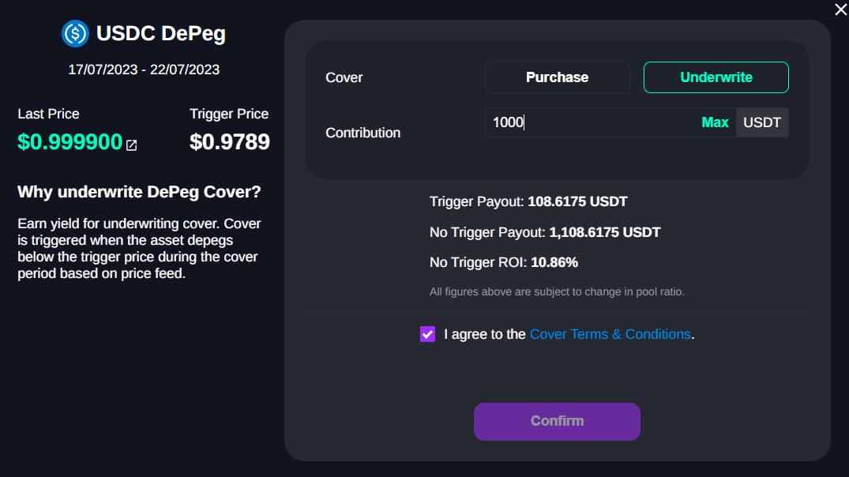This screenshot has width=849, height=477.
Task: Select the Trigger Payout 108.6175 USDT line
Action: pyautogui.click(x=528, y=201)
